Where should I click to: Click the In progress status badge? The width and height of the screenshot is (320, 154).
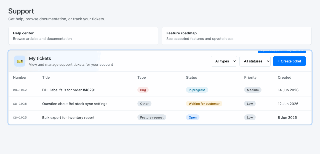click(x=197, y=90)
